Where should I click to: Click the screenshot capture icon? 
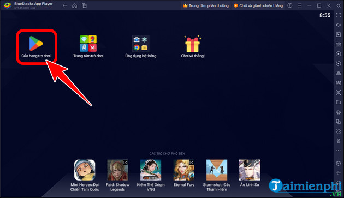[339, 93]
